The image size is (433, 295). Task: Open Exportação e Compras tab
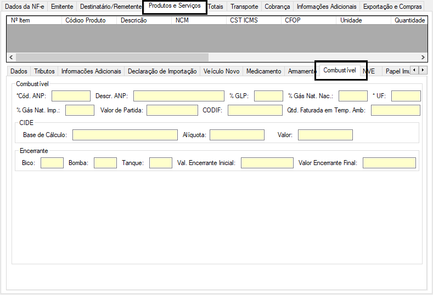point(392,7)
